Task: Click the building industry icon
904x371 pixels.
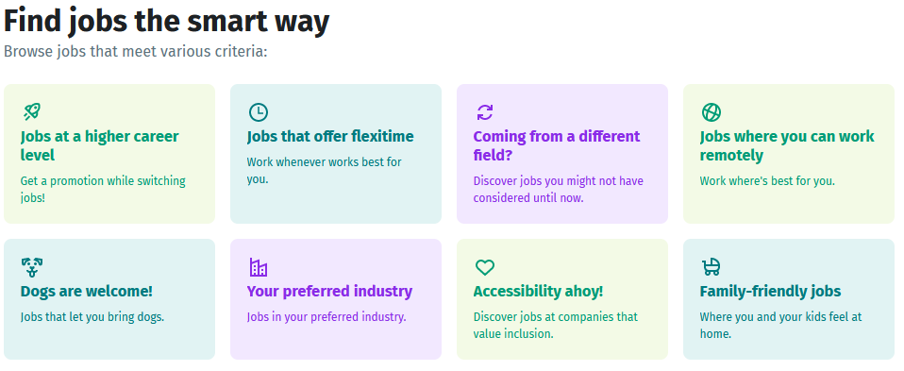Action: click(259, 267)
